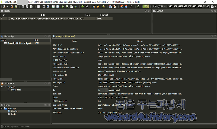This screenshot has height=129, width=217.
Task: Select Headers in the Format tree
Action: click(15, 111)
